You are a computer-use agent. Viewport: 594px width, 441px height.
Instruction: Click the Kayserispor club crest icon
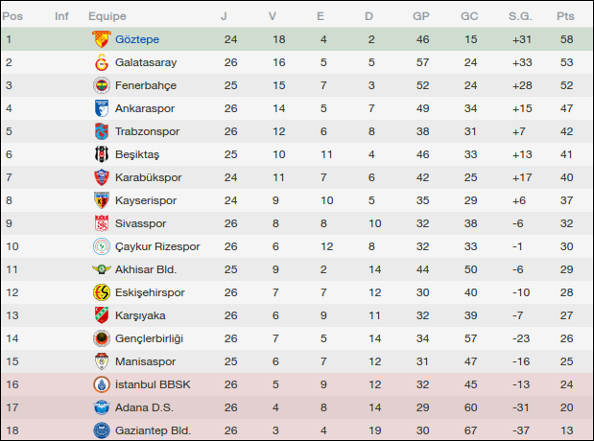pos(101,200)
